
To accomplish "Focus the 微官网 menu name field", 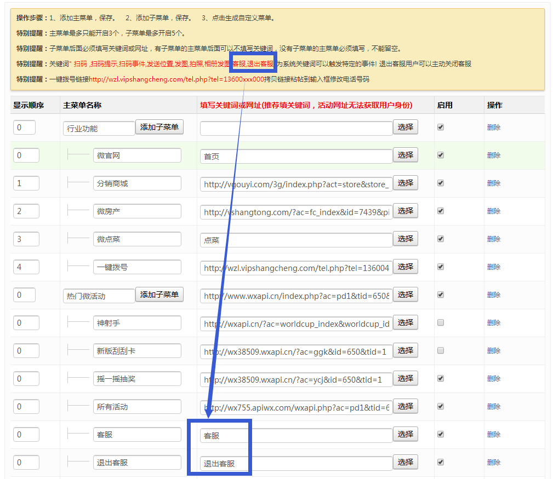I will coord(137,155).
